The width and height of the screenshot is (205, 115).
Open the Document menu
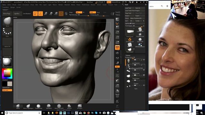coord(26,5)
